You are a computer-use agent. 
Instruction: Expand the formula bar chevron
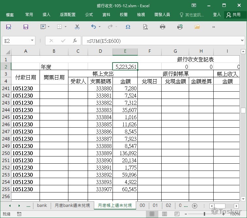tap(242, 41)
